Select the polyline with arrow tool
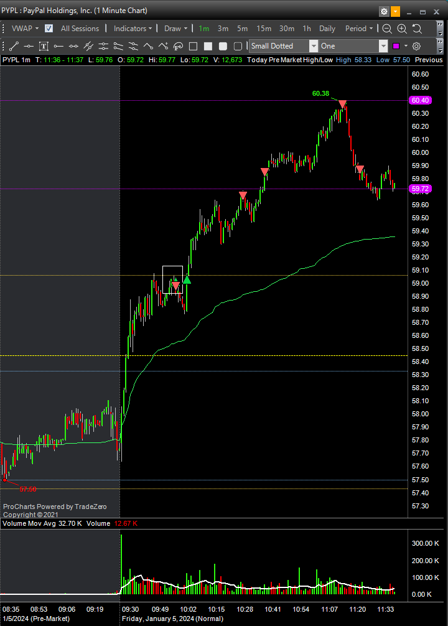Image resolution: width=448 pixels, height=626 pixels. click(163, 46)
